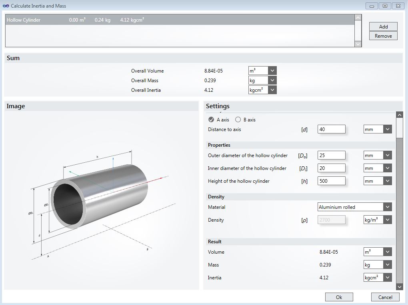Open the Material dropdown Aluminium rolled
Screen dimensions: 408x305
coord(355,207)
